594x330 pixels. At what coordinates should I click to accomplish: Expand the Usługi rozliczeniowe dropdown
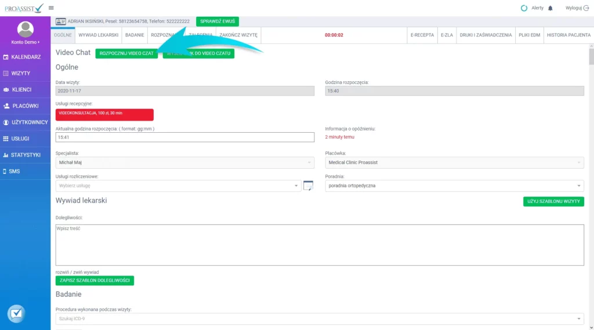point(179,186)
